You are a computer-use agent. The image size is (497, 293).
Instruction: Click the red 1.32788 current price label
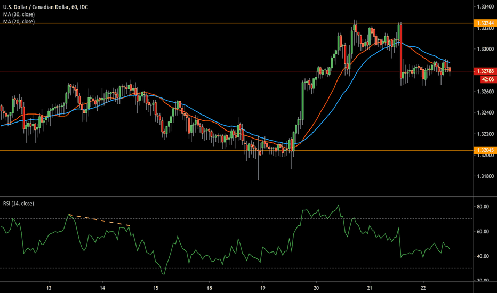[484, 70]
